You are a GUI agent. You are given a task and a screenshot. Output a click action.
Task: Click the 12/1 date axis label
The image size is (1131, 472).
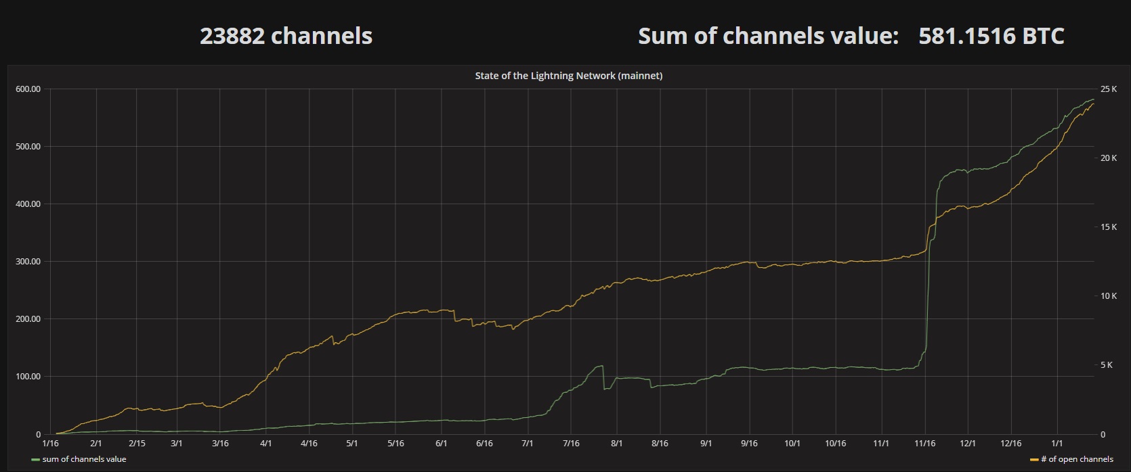point(968,444)
